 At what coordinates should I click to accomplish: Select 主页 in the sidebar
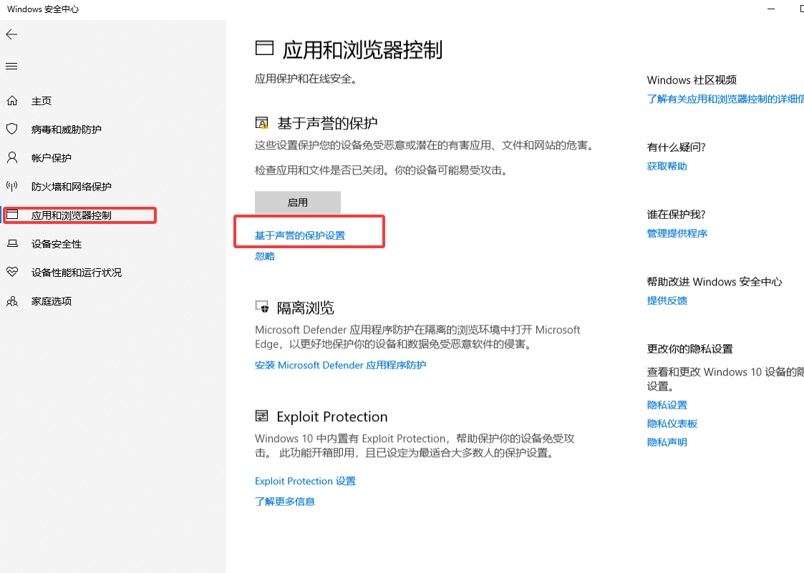(42, 101)
